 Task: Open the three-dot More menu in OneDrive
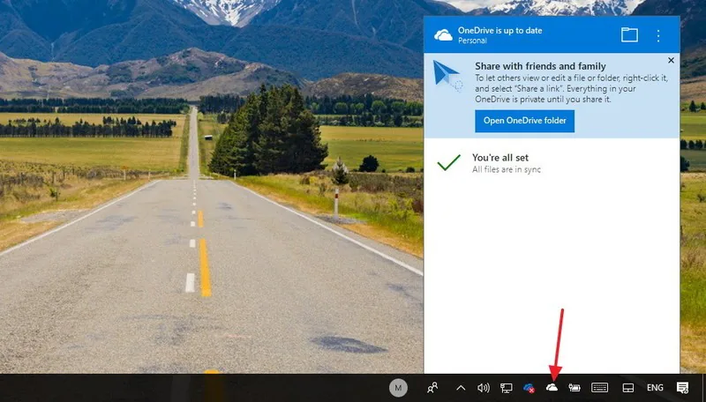657,35
